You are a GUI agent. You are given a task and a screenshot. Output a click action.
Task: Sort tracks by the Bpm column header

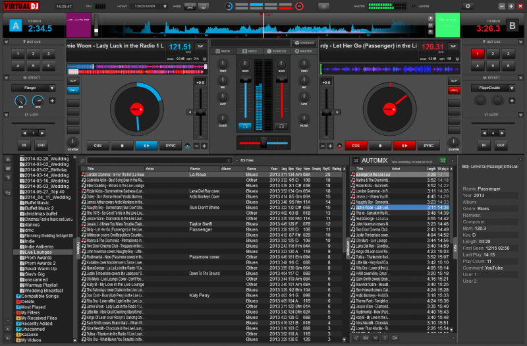(291, 169)
